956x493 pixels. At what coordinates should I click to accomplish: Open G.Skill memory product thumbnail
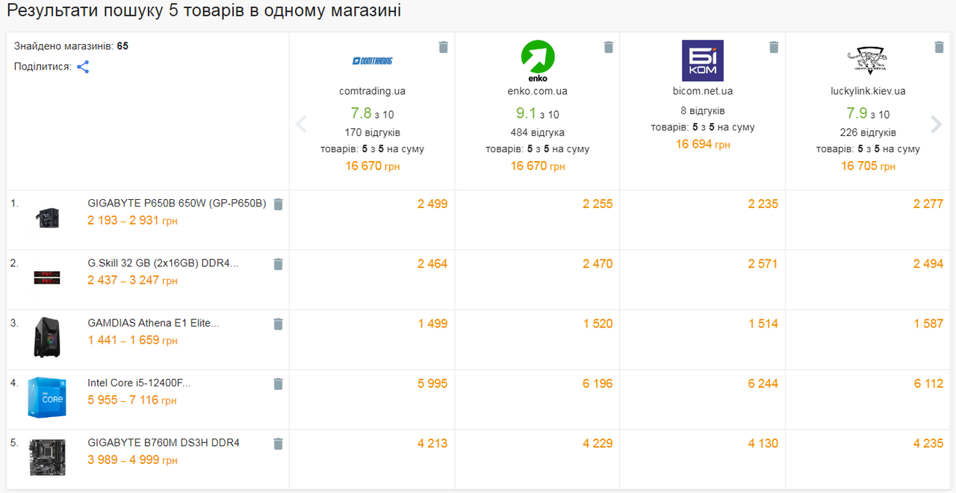point(47,277)
